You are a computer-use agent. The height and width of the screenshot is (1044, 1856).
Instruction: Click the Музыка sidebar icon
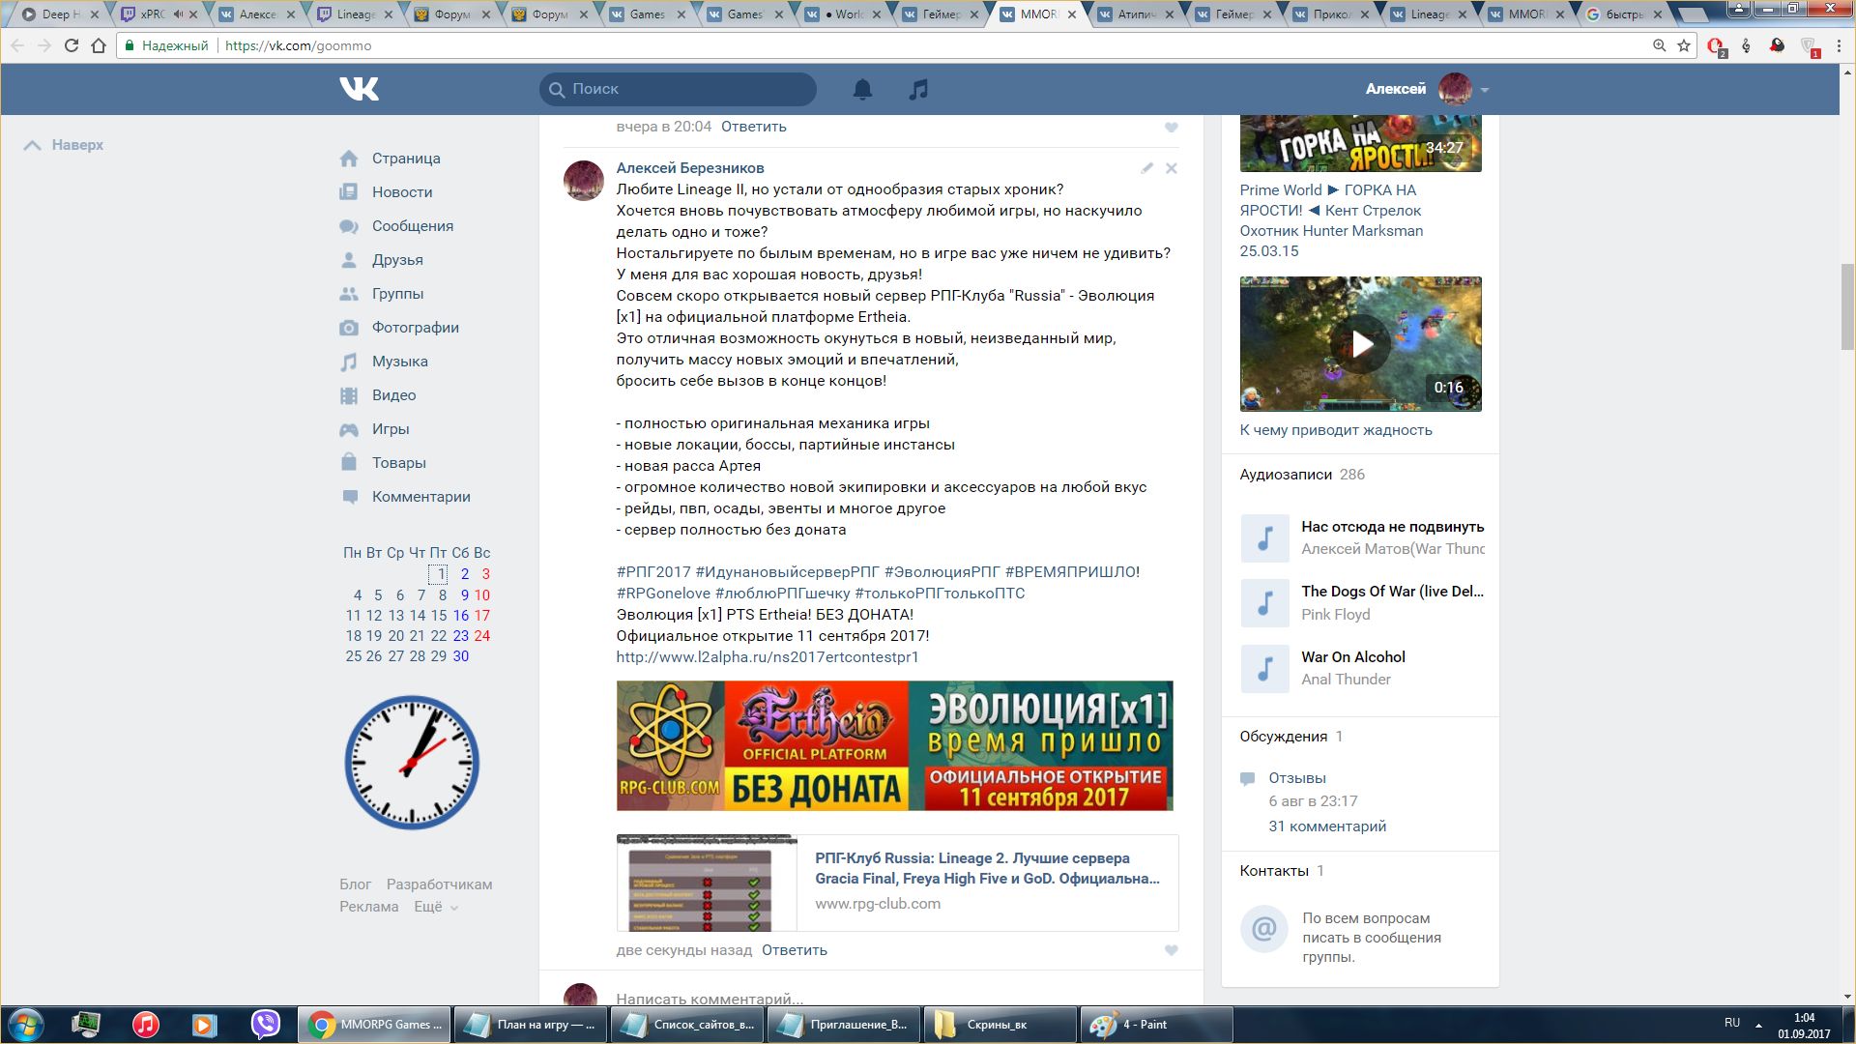[x=349, y=362]
